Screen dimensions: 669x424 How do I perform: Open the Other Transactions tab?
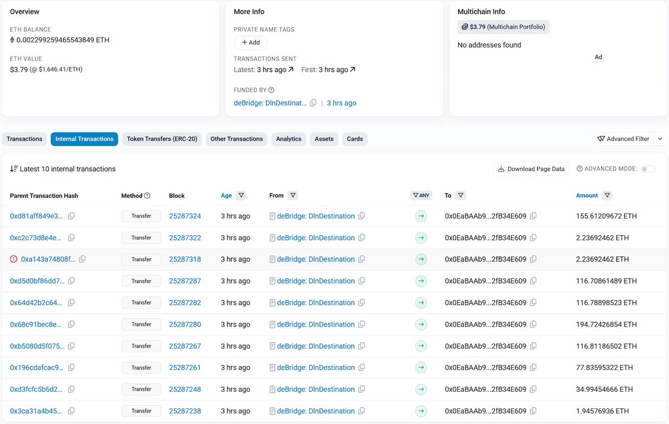tap(236, 139)
